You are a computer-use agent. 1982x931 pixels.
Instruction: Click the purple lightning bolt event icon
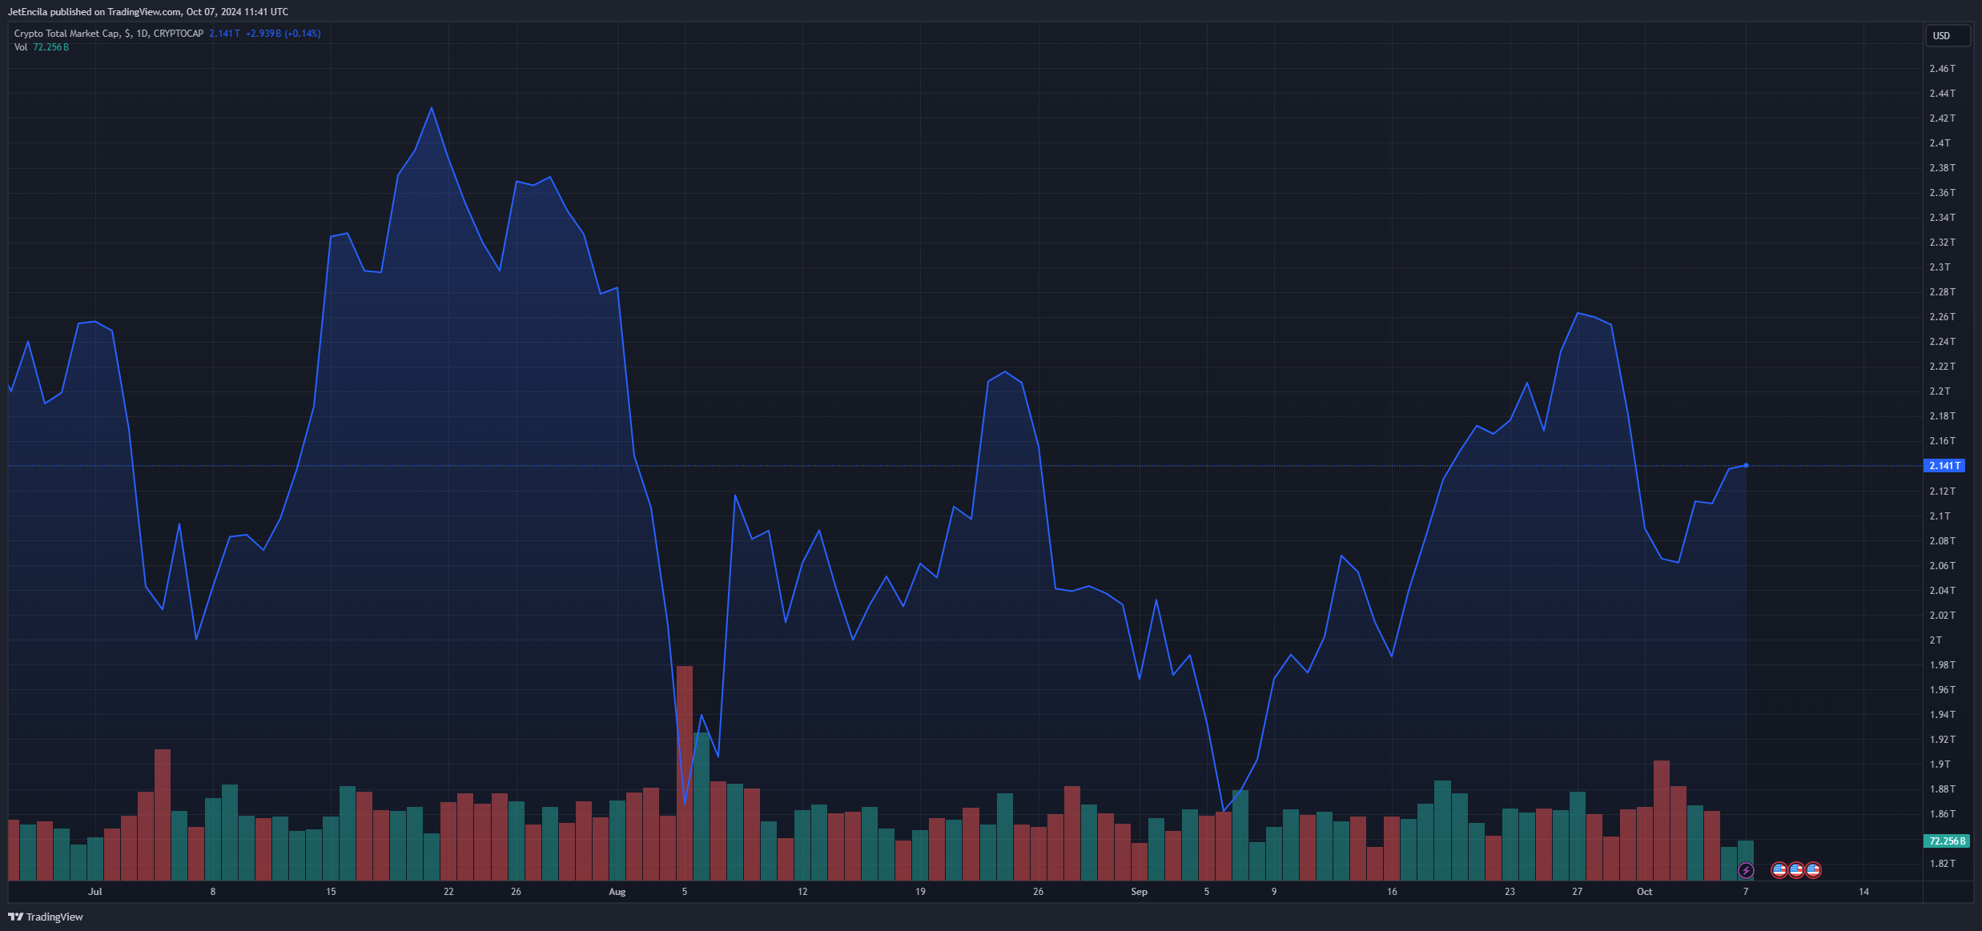click(x=1746, y=870)
